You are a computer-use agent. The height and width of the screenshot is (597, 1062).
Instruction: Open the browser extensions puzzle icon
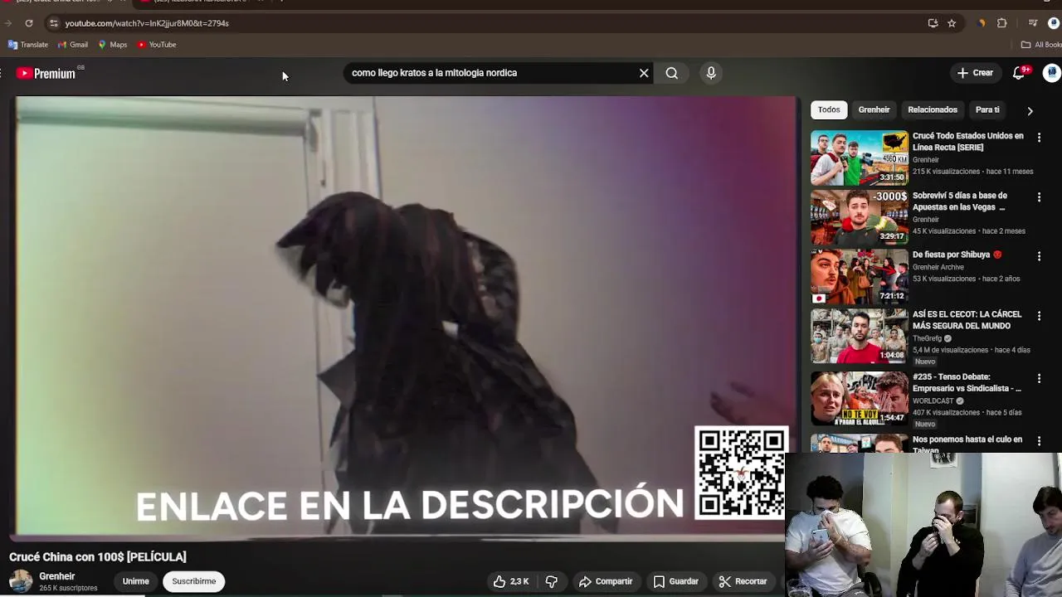1002,23
